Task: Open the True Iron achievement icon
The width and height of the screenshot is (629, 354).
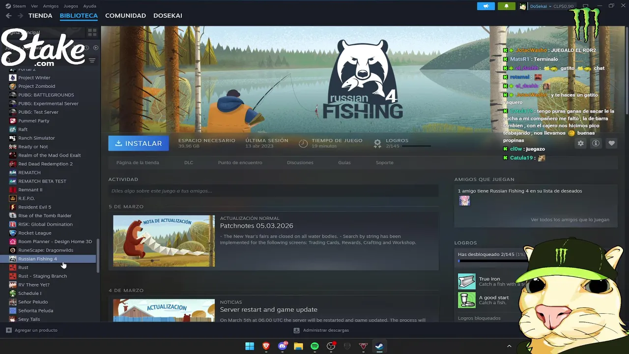Action: tap(467, 281)
